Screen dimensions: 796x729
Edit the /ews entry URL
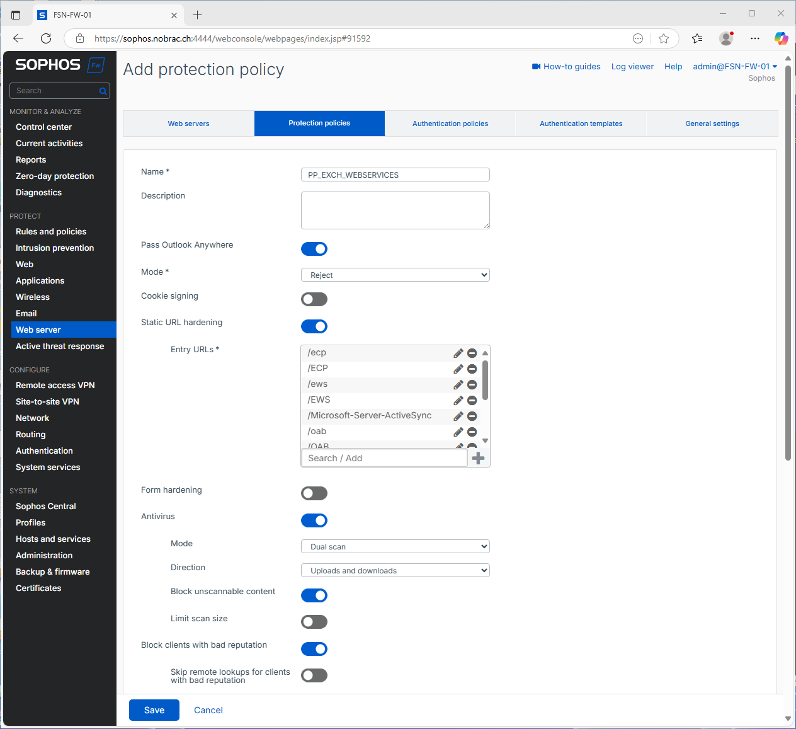[458, 384]
